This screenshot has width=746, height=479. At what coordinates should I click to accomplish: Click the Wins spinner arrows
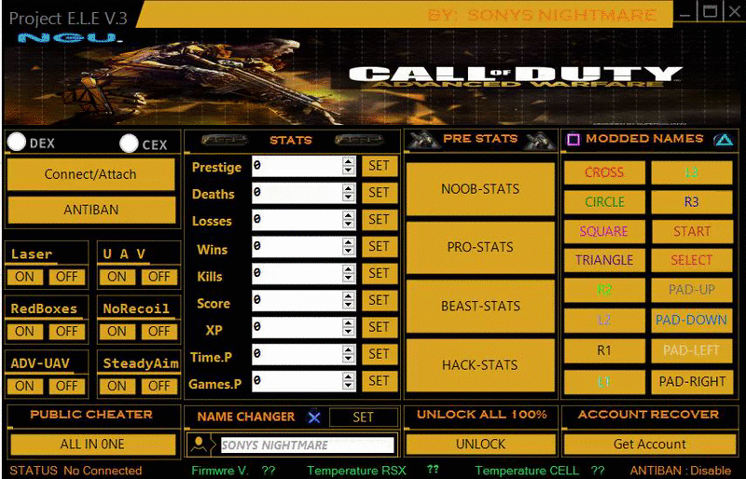pyautogui.click(x=349, y=246)
